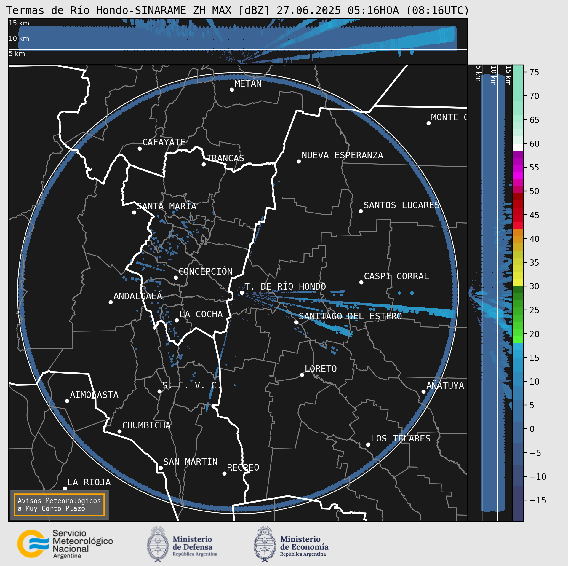Click the METÁN map label
Viewport: 568px width, 566px height.
(x=248, y=84)
